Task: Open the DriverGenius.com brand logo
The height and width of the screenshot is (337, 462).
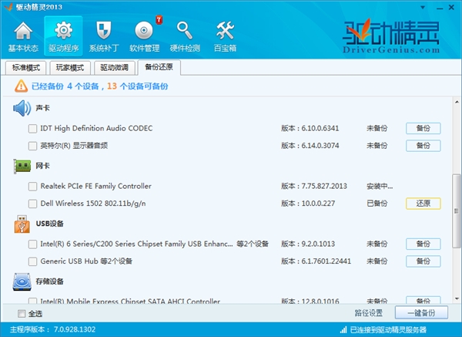Action: point(391,36)
